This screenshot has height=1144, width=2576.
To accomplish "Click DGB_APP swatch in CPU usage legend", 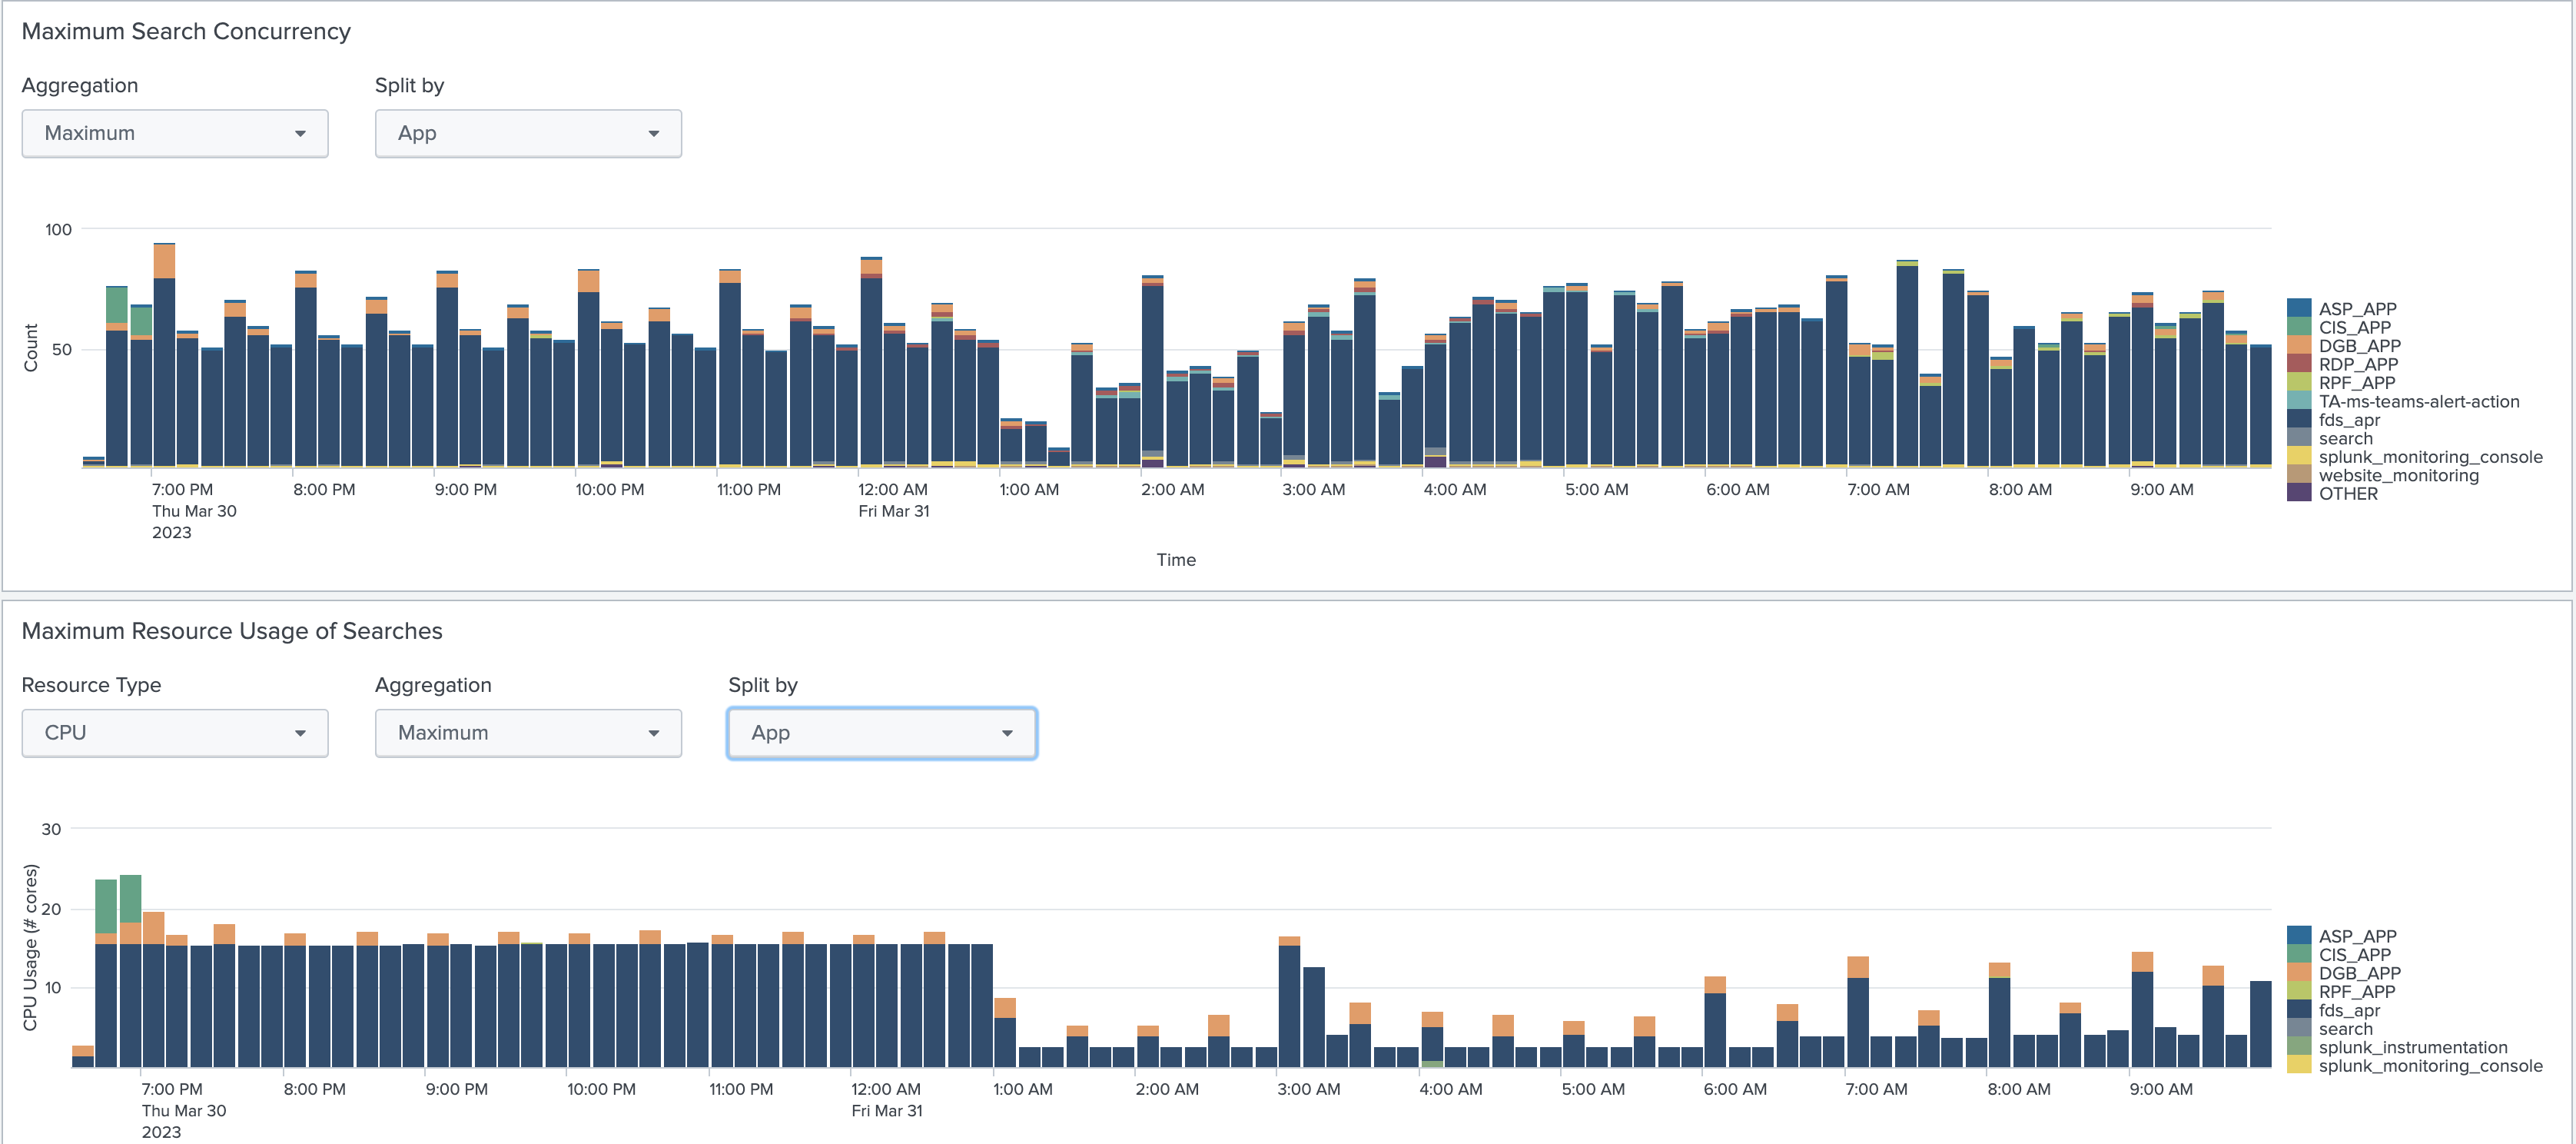I will pyautogui.click(x=2299, y=973).
